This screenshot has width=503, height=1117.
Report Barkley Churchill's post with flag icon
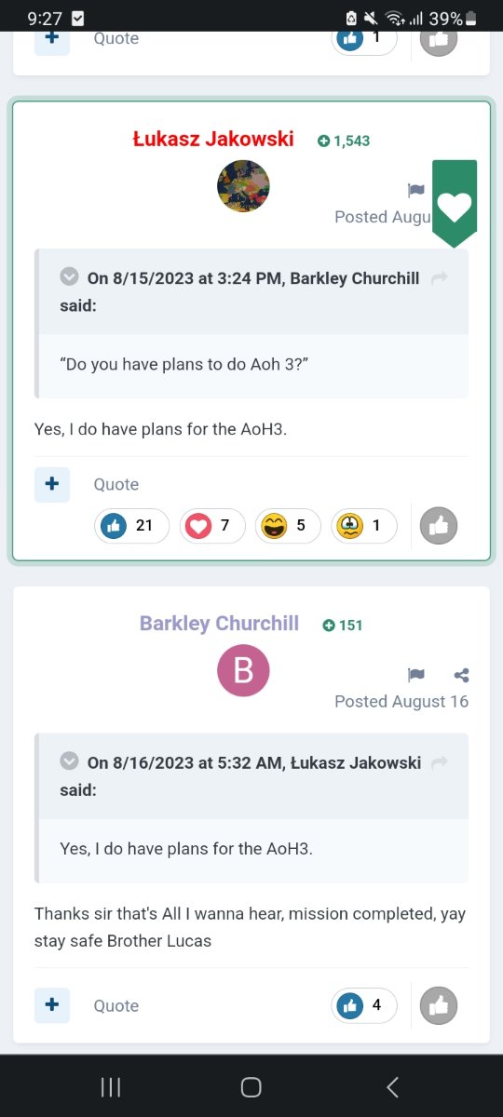coord(416,675)
